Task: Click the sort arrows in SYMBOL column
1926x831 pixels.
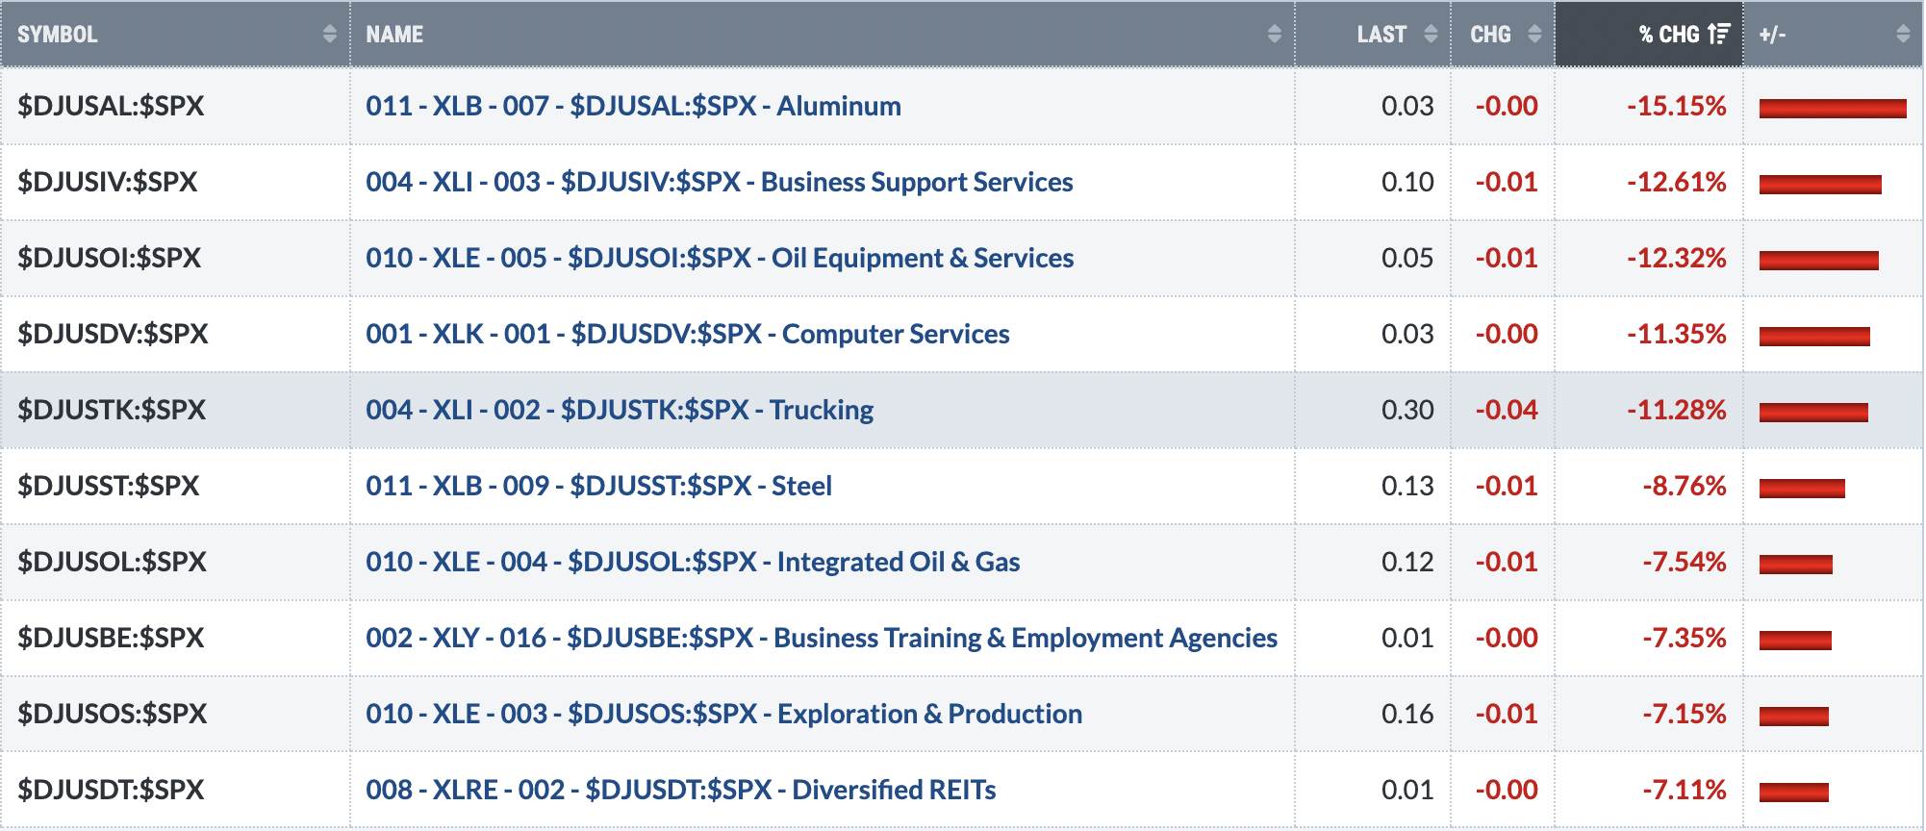Action: 329,35
